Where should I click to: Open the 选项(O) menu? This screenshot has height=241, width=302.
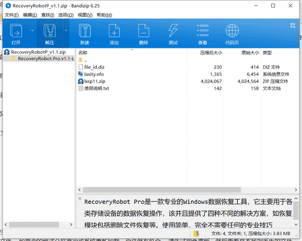point(66,15)
